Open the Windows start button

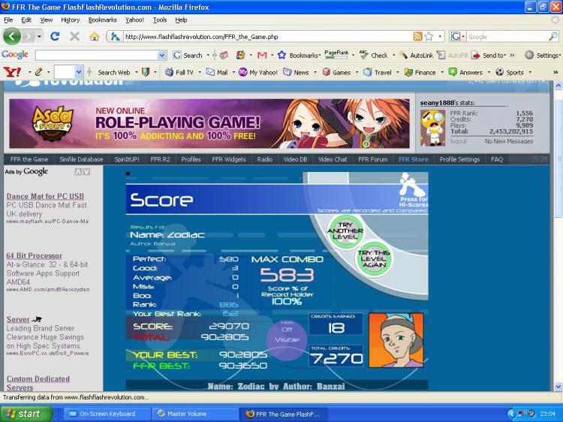click(x=26, y=414)
